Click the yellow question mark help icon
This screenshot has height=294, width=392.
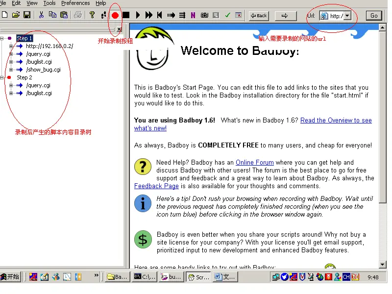pyautogui.click(x=143, y=167)
